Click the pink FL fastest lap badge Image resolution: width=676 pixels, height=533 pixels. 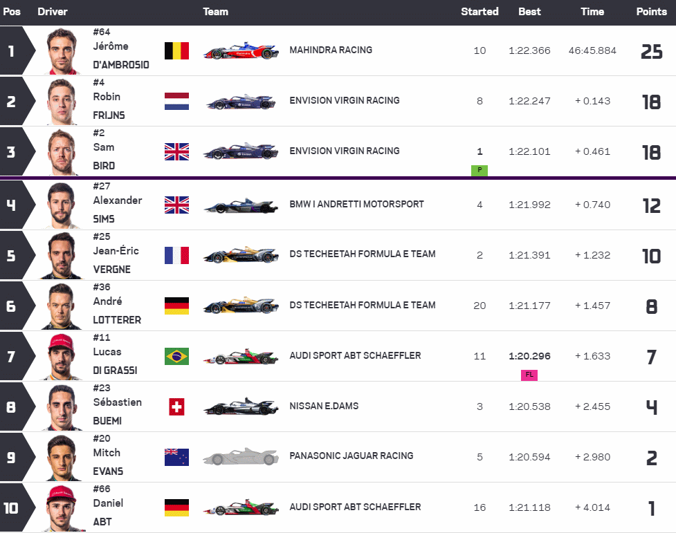tap(529, 375)
